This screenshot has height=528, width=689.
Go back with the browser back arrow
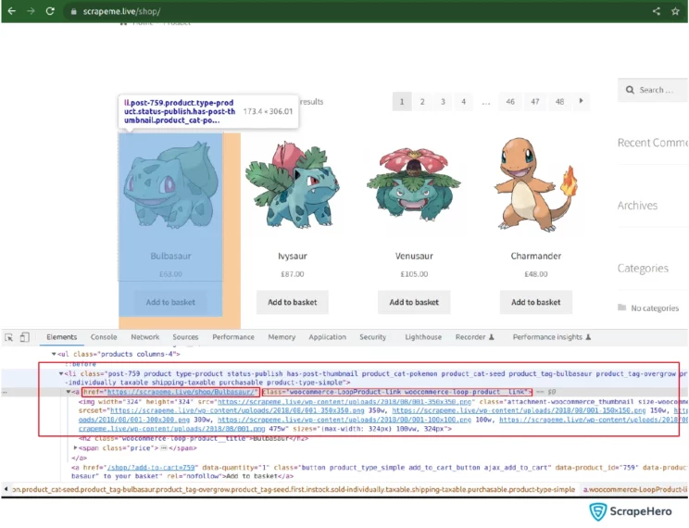[12, 11]
